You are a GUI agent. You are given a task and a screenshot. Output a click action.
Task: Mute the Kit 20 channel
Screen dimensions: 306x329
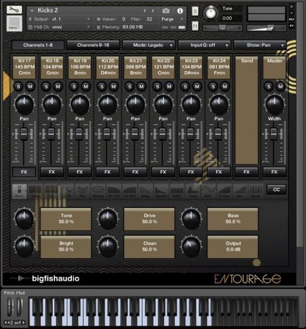click(x=114, y=87)
